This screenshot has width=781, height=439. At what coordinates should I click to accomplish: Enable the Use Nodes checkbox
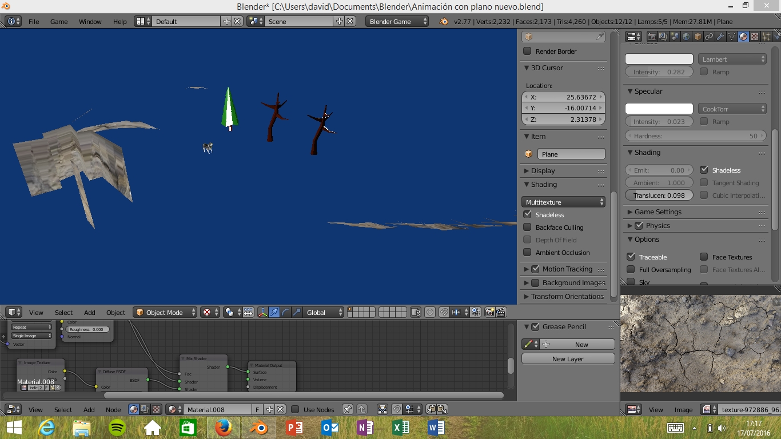tap(296, 409)
